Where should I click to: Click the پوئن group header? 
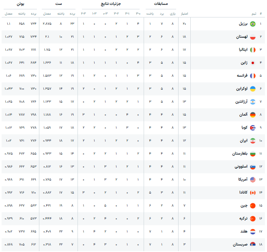(x=20, y=4)
